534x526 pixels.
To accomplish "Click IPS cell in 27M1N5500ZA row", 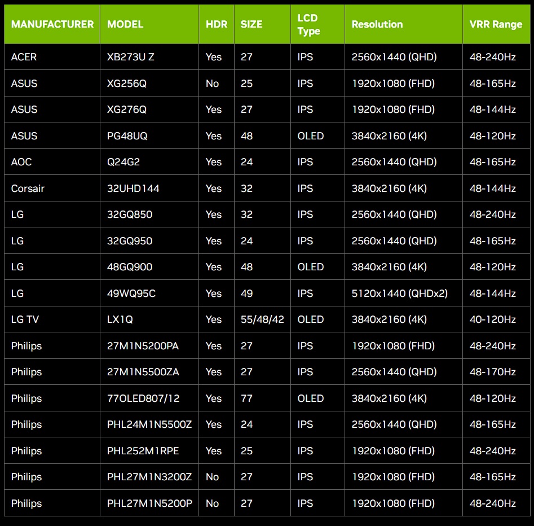I will [x=317, y=372].
